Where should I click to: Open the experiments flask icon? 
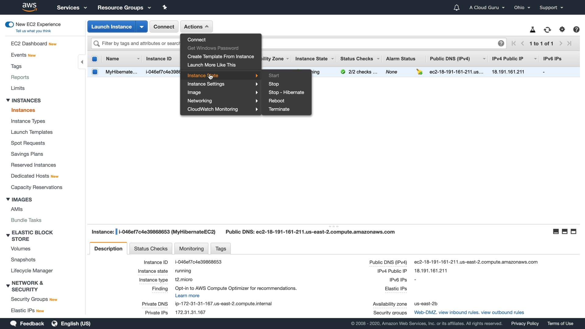pyautogui.click(x=533, y=30)
